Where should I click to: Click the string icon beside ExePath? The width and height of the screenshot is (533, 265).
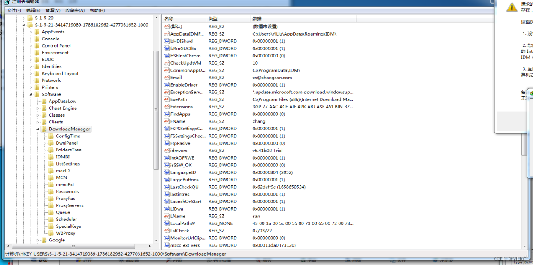167,99
